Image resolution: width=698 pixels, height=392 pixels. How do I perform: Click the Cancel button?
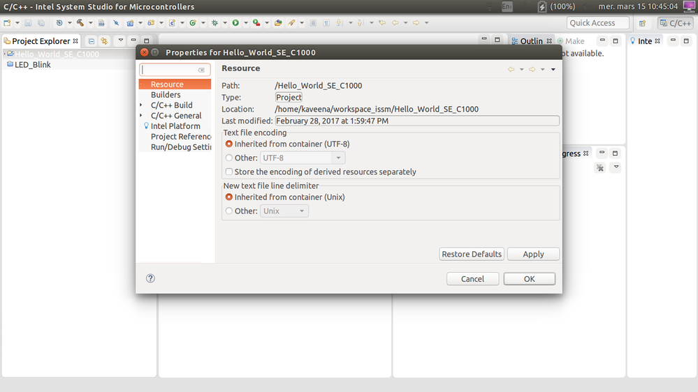(472, 279)
